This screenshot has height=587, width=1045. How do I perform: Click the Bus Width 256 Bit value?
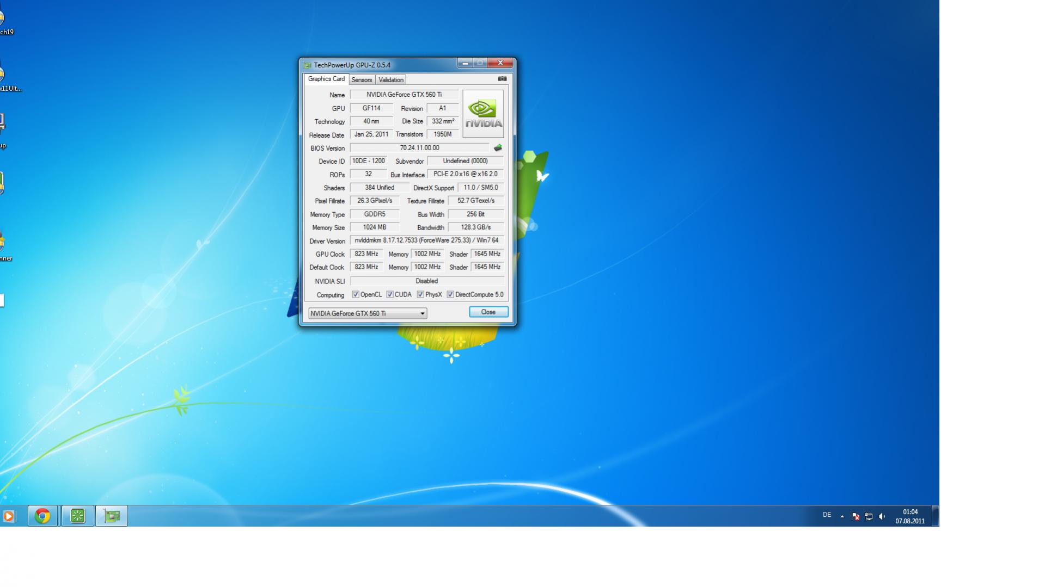coord(476,214)
